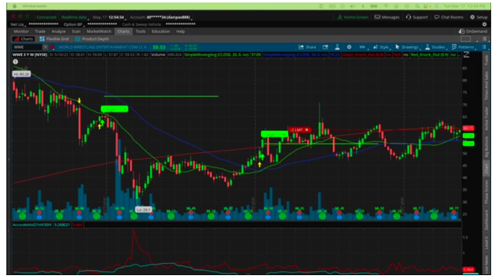Image resolution: width=500 pixels, height=277 pixels.
Task: Open the Charts sub-tab row menu icon
Action: point(484,39)
